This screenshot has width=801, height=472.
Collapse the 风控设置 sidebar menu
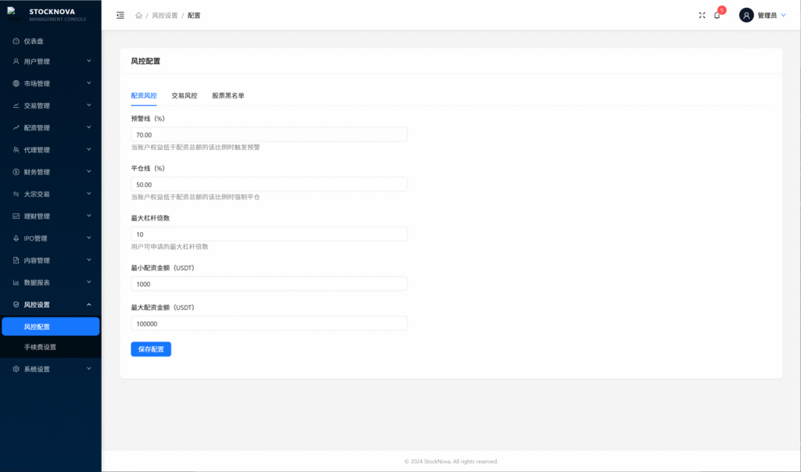[x=50, y=305]
